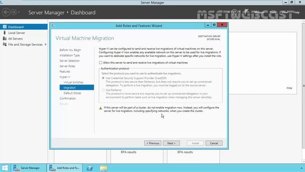Click the Server Manager forward arrow
305x172 pixels.
point(14,12)
